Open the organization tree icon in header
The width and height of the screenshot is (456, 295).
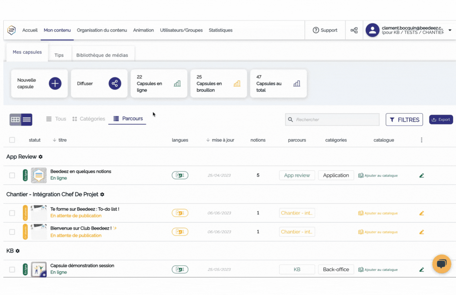[x=354, y=30]
